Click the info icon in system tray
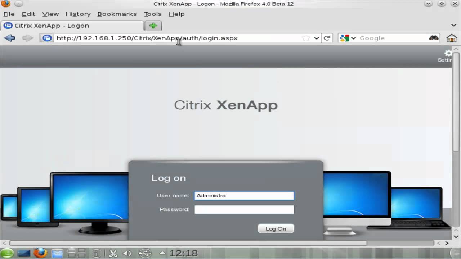461x259 pixels. point(96,253)
